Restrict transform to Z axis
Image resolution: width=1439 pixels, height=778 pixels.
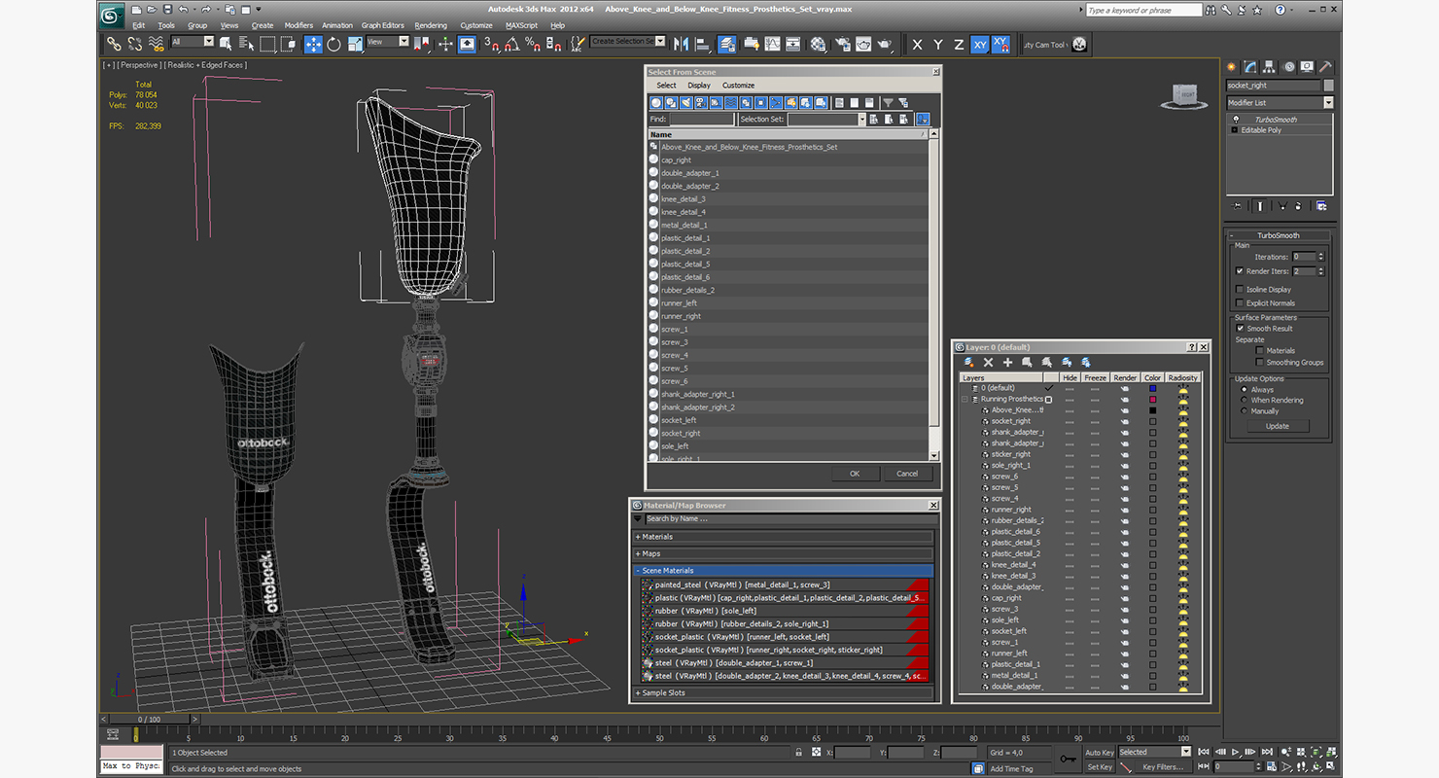click(959, 45)
